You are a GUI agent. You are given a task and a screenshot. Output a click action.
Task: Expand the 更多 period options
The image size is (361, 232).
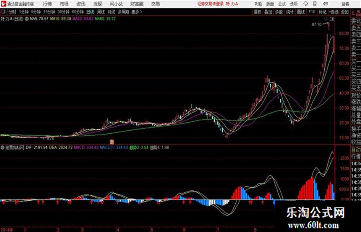pyautogui.click(x=137, y=12)
